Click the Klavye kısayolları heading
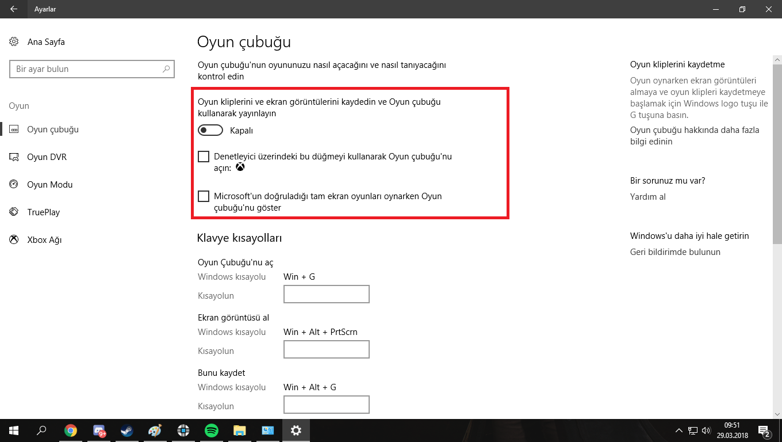The width and height of the screenshot is (782, 442). click(239, 238)
